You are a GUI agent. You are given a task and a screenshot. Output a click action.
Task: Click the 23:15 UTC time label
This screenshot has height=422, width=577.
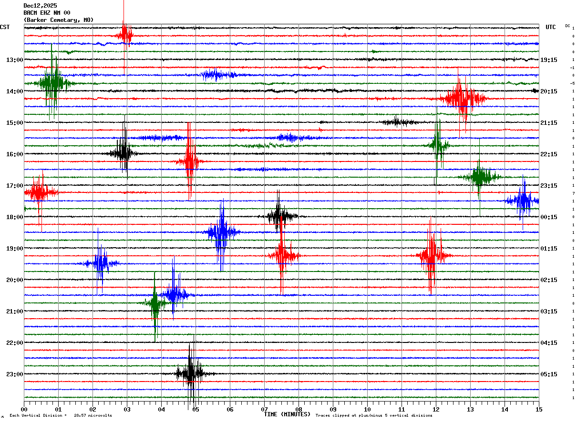[x=549, y=186]
